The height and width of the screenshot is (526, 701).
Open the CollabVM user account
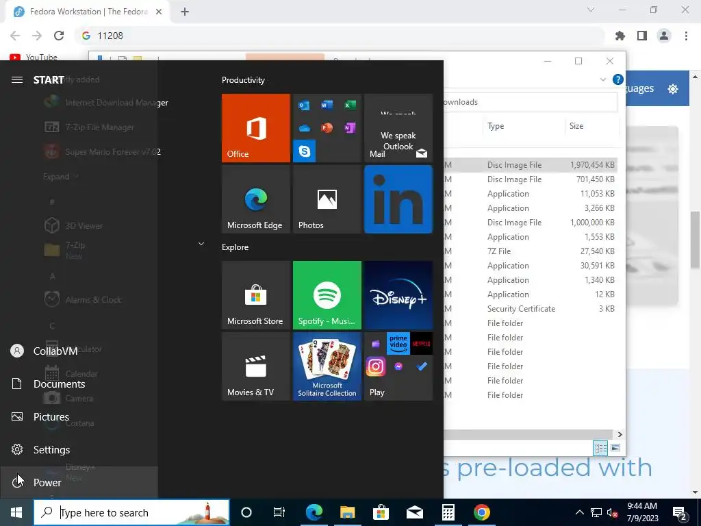79,351
